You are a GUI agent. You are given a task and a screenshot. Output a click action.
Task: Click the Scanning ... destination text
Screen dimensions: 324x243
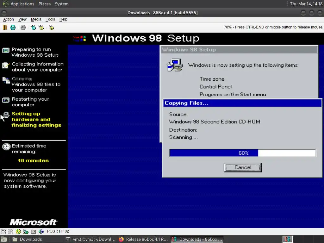click(x=183, y=137)
